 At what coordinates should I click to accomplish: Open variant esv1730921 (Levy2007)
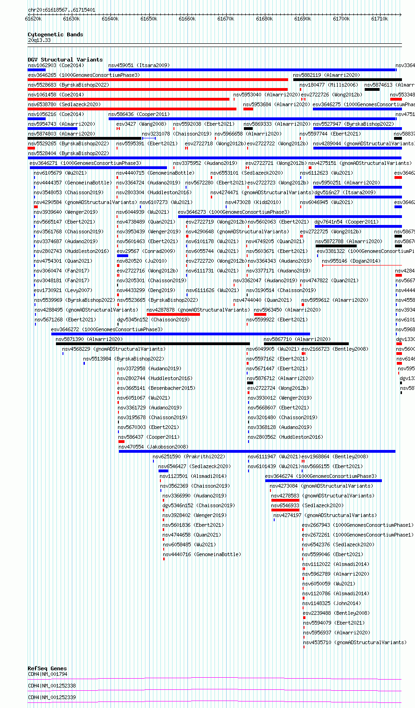point(63,291)
